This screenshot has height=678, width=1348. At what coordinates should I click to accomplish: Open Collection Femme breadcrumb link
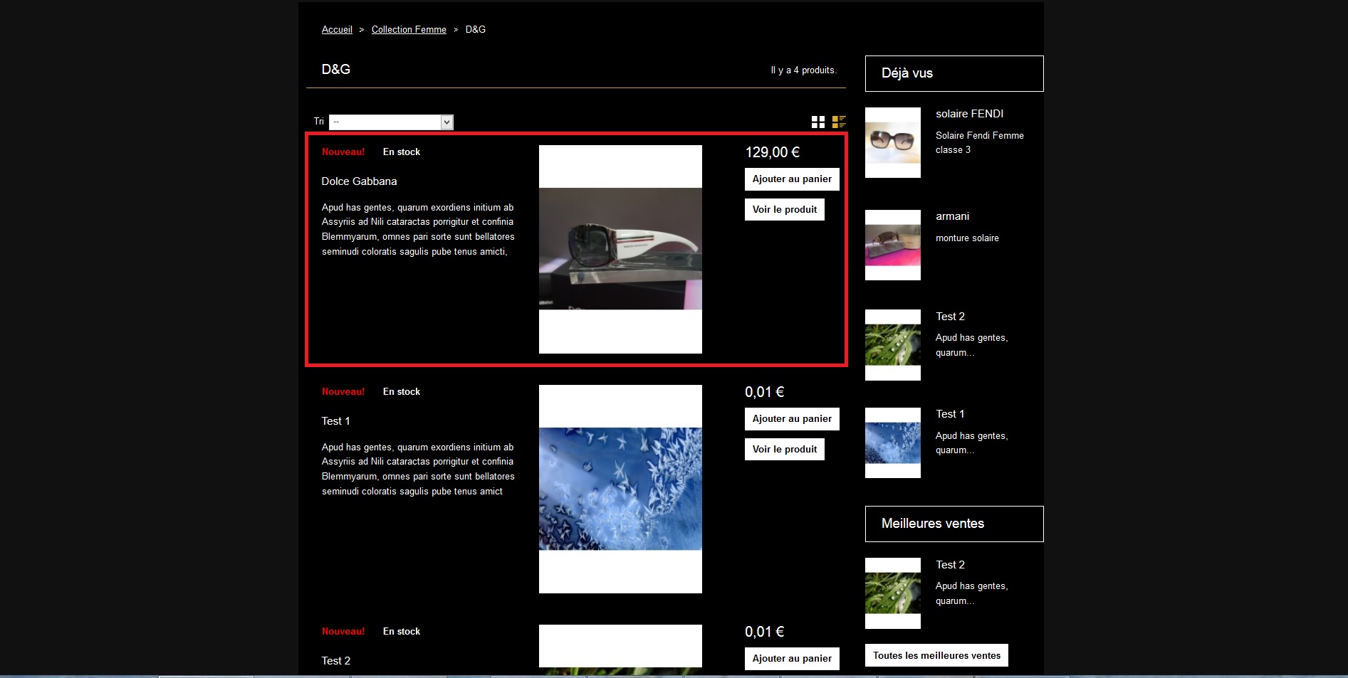(409, 29)
